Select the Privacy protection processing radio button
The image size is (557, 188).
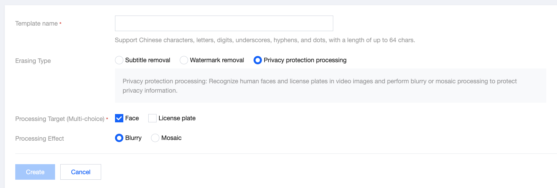258,60
